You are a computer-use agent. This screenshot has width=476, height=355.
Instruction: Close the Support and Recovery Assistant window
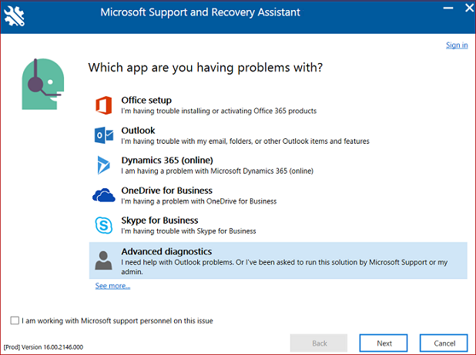469,8
